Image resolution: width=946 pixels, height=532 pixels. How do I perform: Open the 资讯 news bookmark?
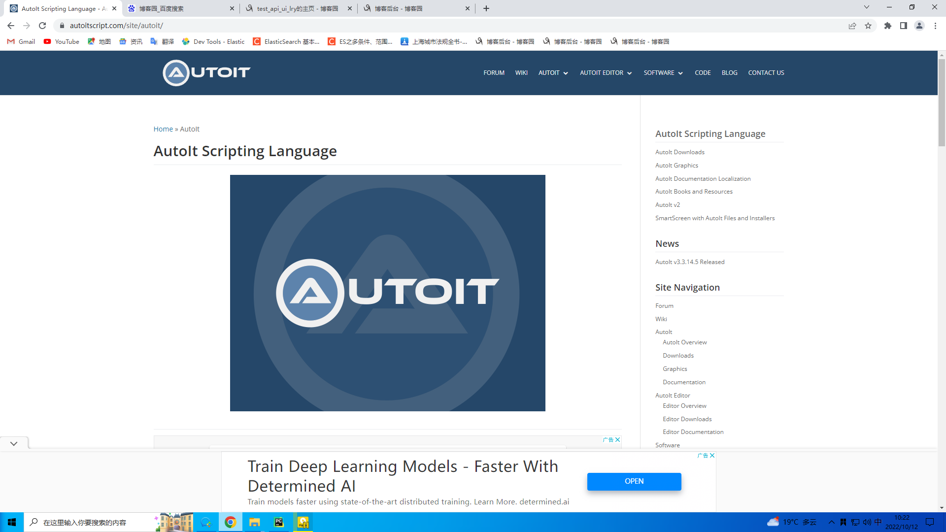131,41
